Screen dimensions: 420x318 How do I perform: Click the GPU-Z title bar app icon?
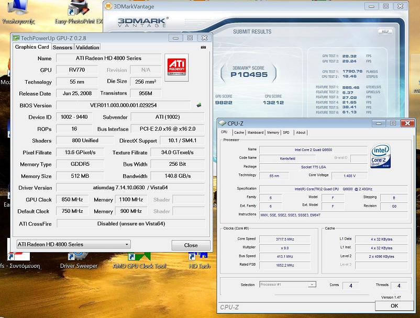16,38
